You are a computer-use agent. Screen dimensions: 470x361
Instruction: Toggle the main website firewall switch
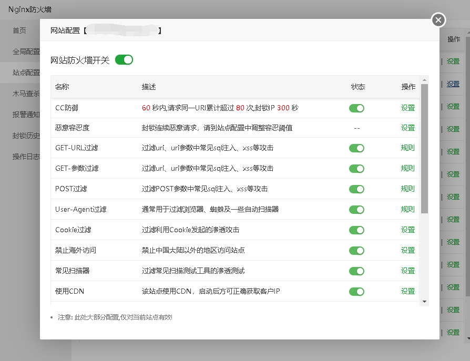coord(124,60)
